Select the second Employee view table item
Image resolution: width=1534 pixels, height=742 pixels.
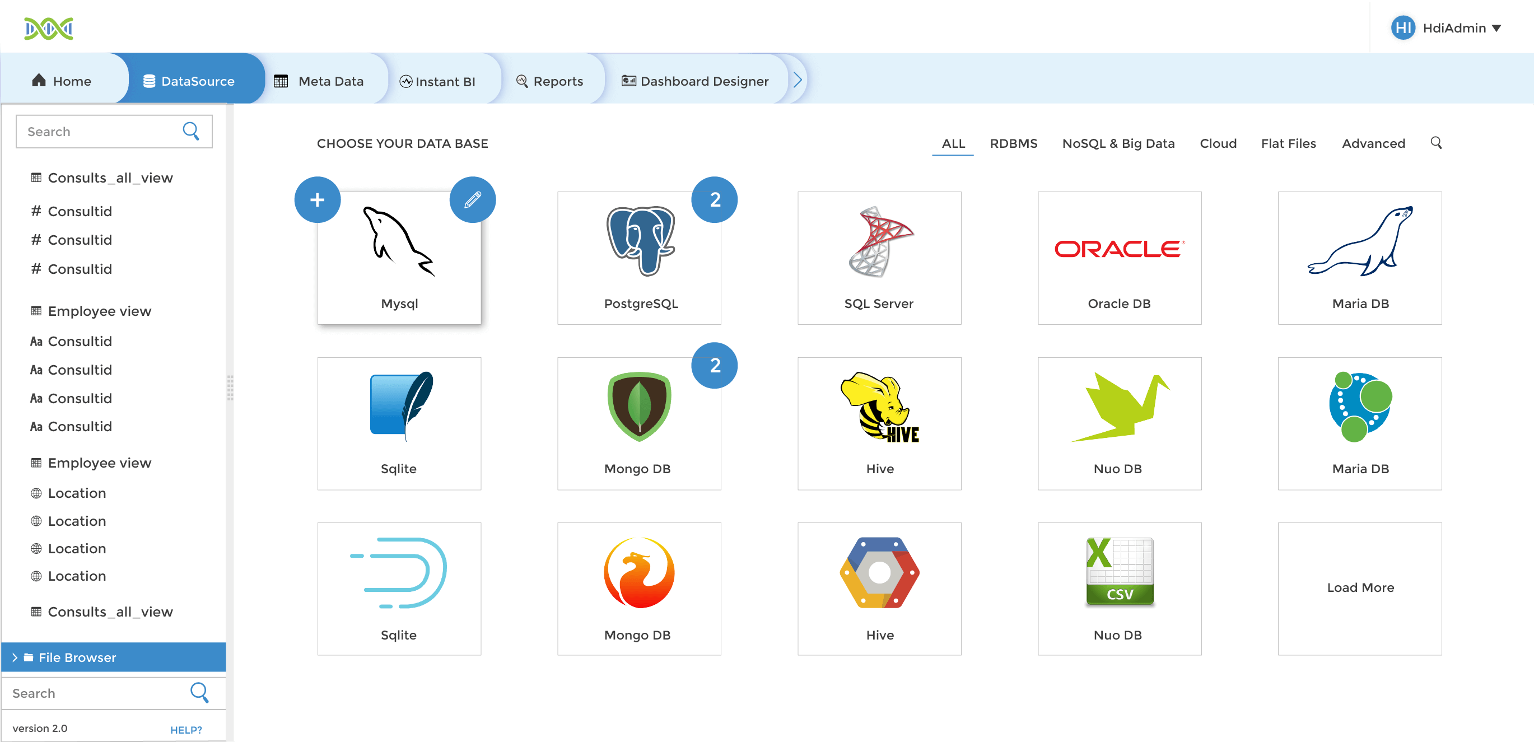coord(91,463)
